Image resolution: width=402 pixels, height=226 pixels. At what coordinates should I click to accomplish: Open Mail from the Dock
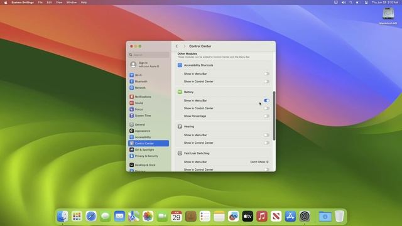tap(119, 216)
